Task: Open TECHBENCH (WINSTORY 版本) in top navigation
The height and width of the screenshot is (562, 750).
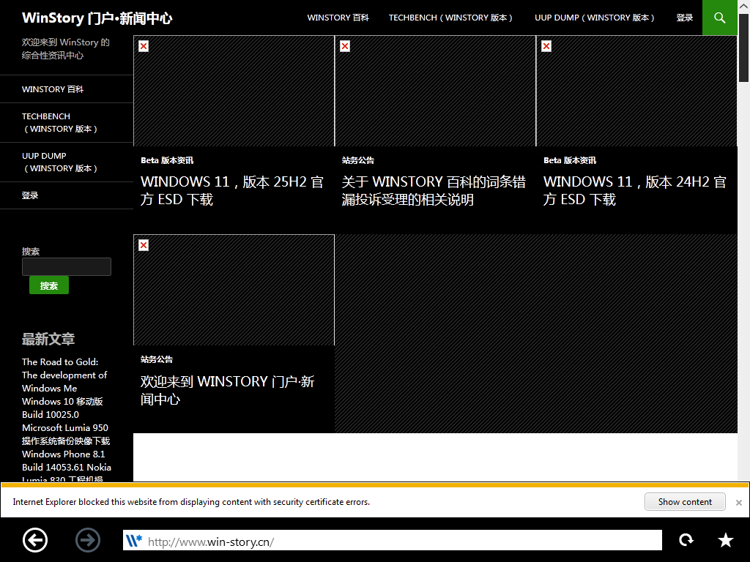Action: (x=450, y=18)
